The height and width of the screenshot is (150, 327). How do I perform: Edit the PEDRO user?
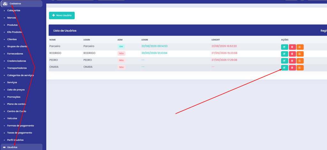click(285, 61)
